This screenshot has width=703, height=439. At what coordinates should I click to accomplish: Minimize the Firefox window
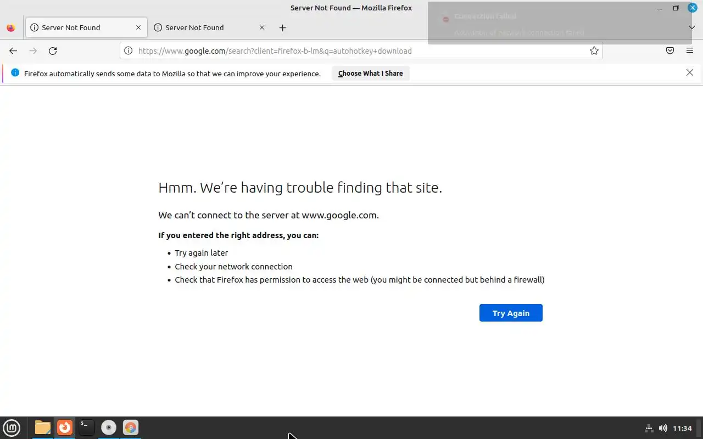[x=660, y=8]
